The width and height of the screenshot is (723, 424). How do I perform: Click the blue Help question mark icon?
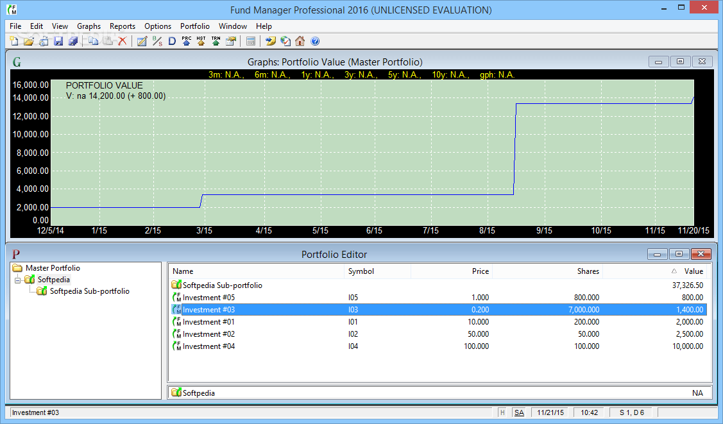coord(315,42)
